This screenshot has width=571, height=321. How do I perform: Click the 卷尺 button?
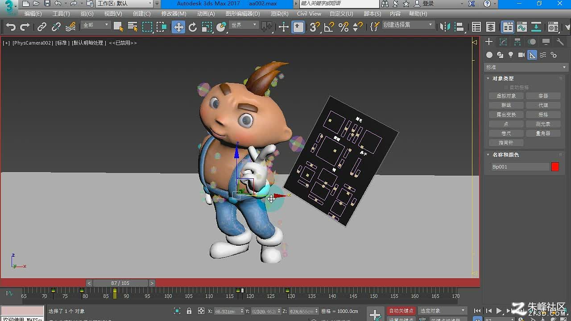(506, 133)
